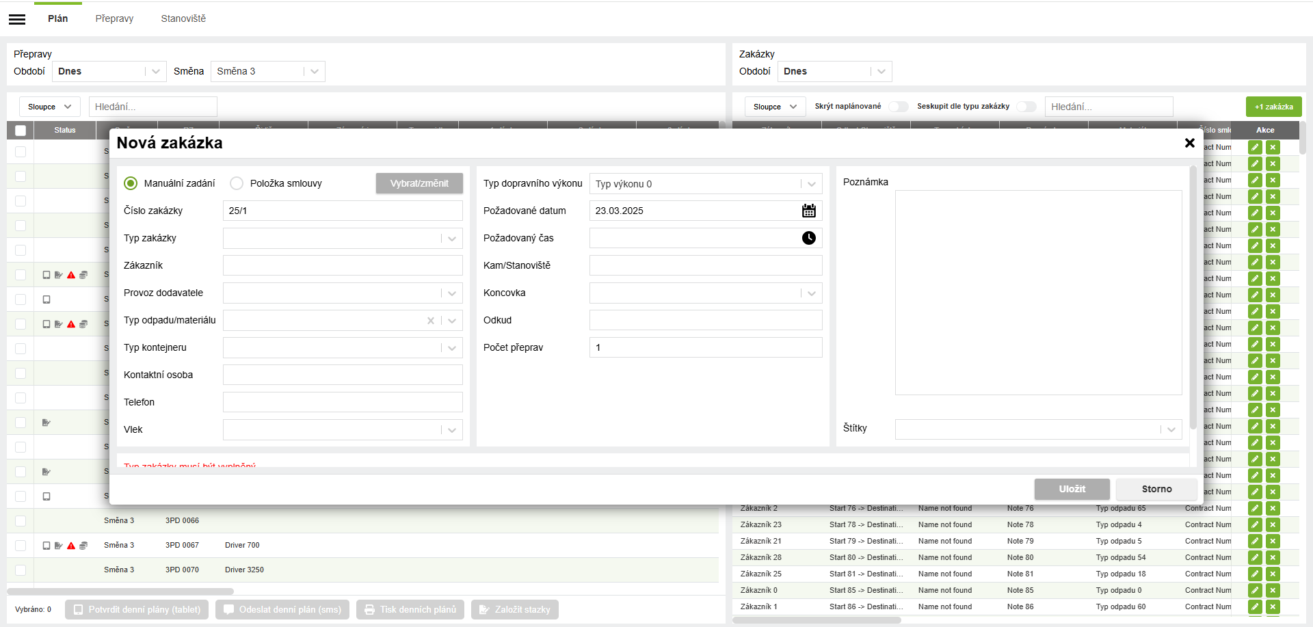The height and width of the screenshot is (627, 1313).
Task: Open the Štítky tags dropdown
Action: point(1039,429)
